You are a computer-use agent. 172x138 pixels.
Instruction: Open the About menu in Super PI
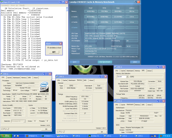tap(14, 5)
